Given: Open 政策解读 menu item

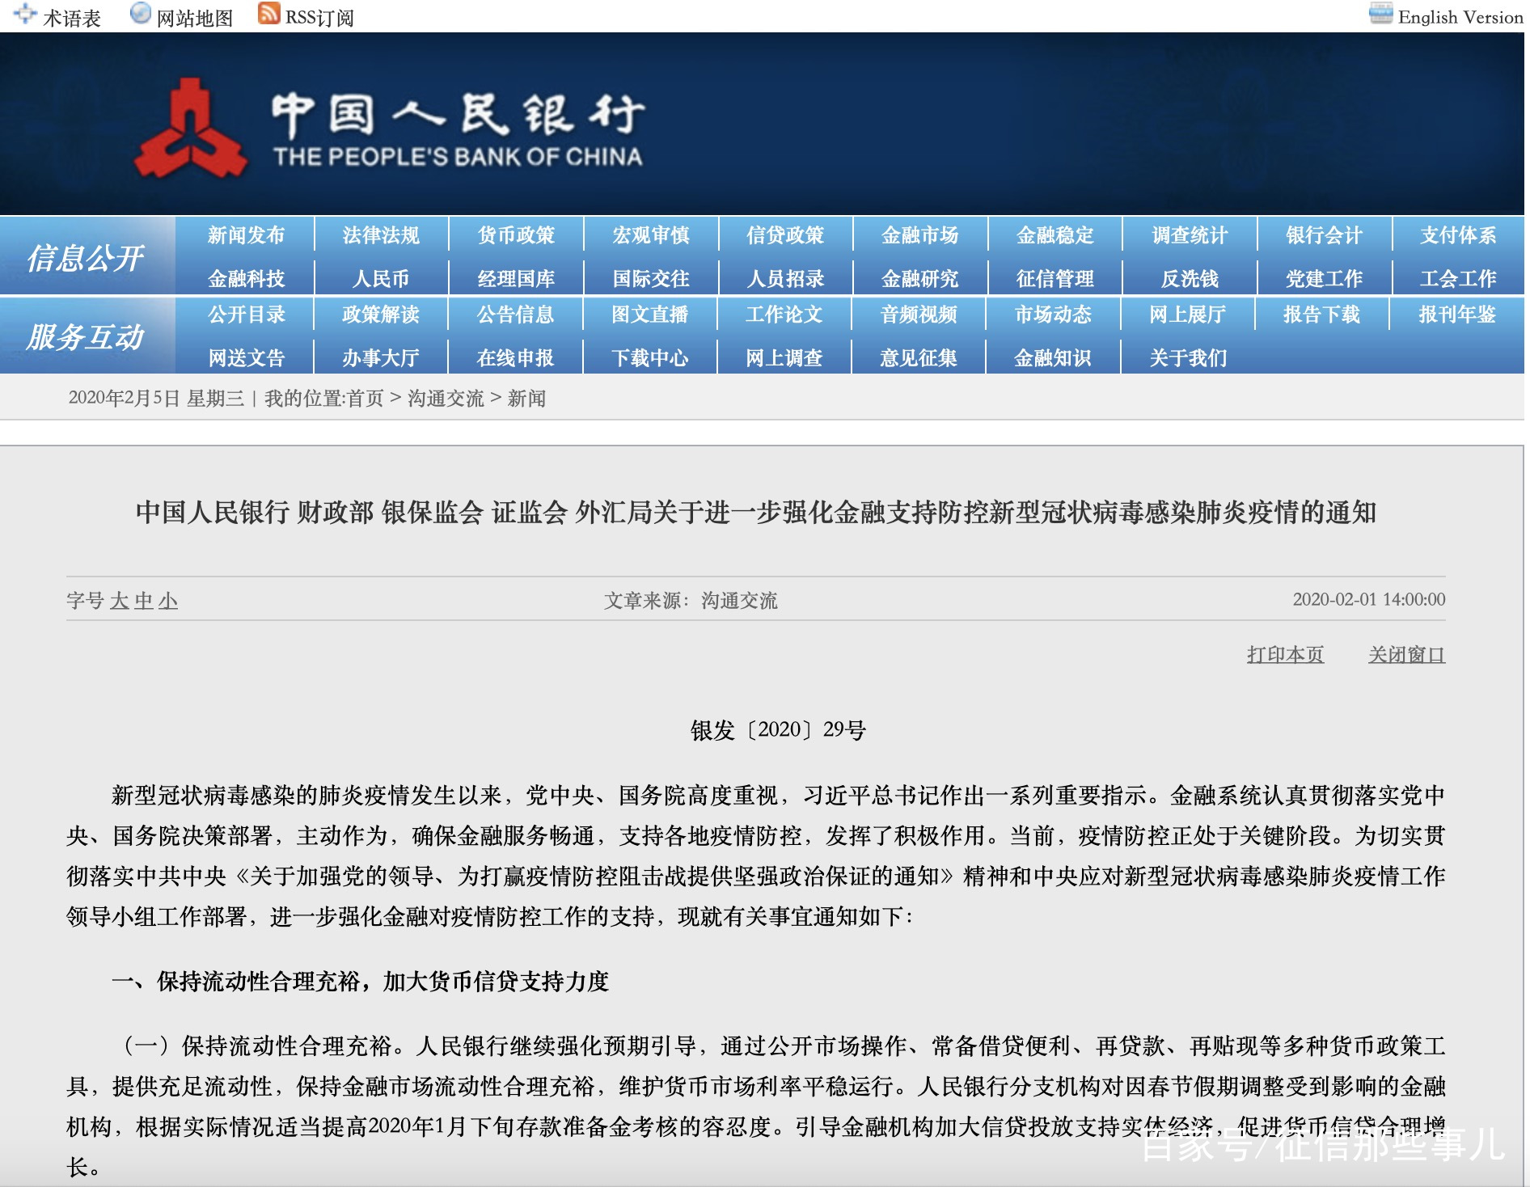Looking at the screenshot, I should tap(380, 315).
